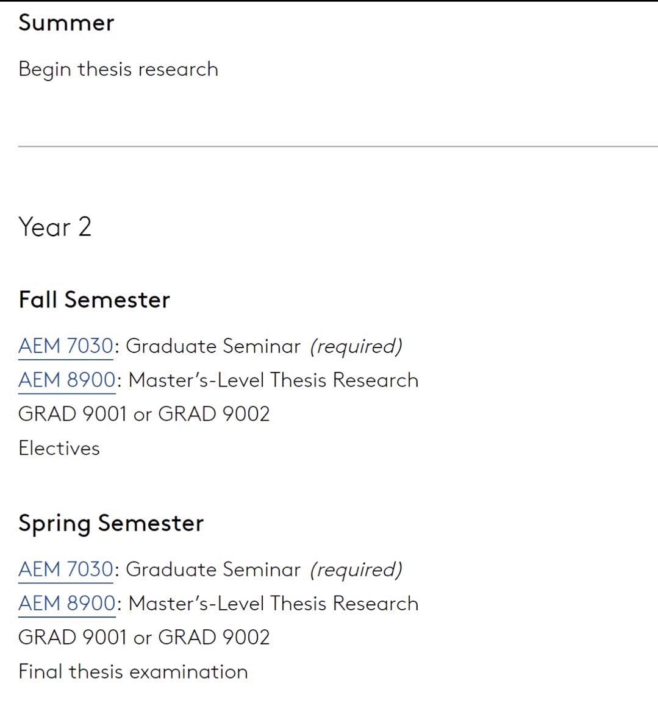Follow the AEM 8900 link under Spring Semester

67,604
